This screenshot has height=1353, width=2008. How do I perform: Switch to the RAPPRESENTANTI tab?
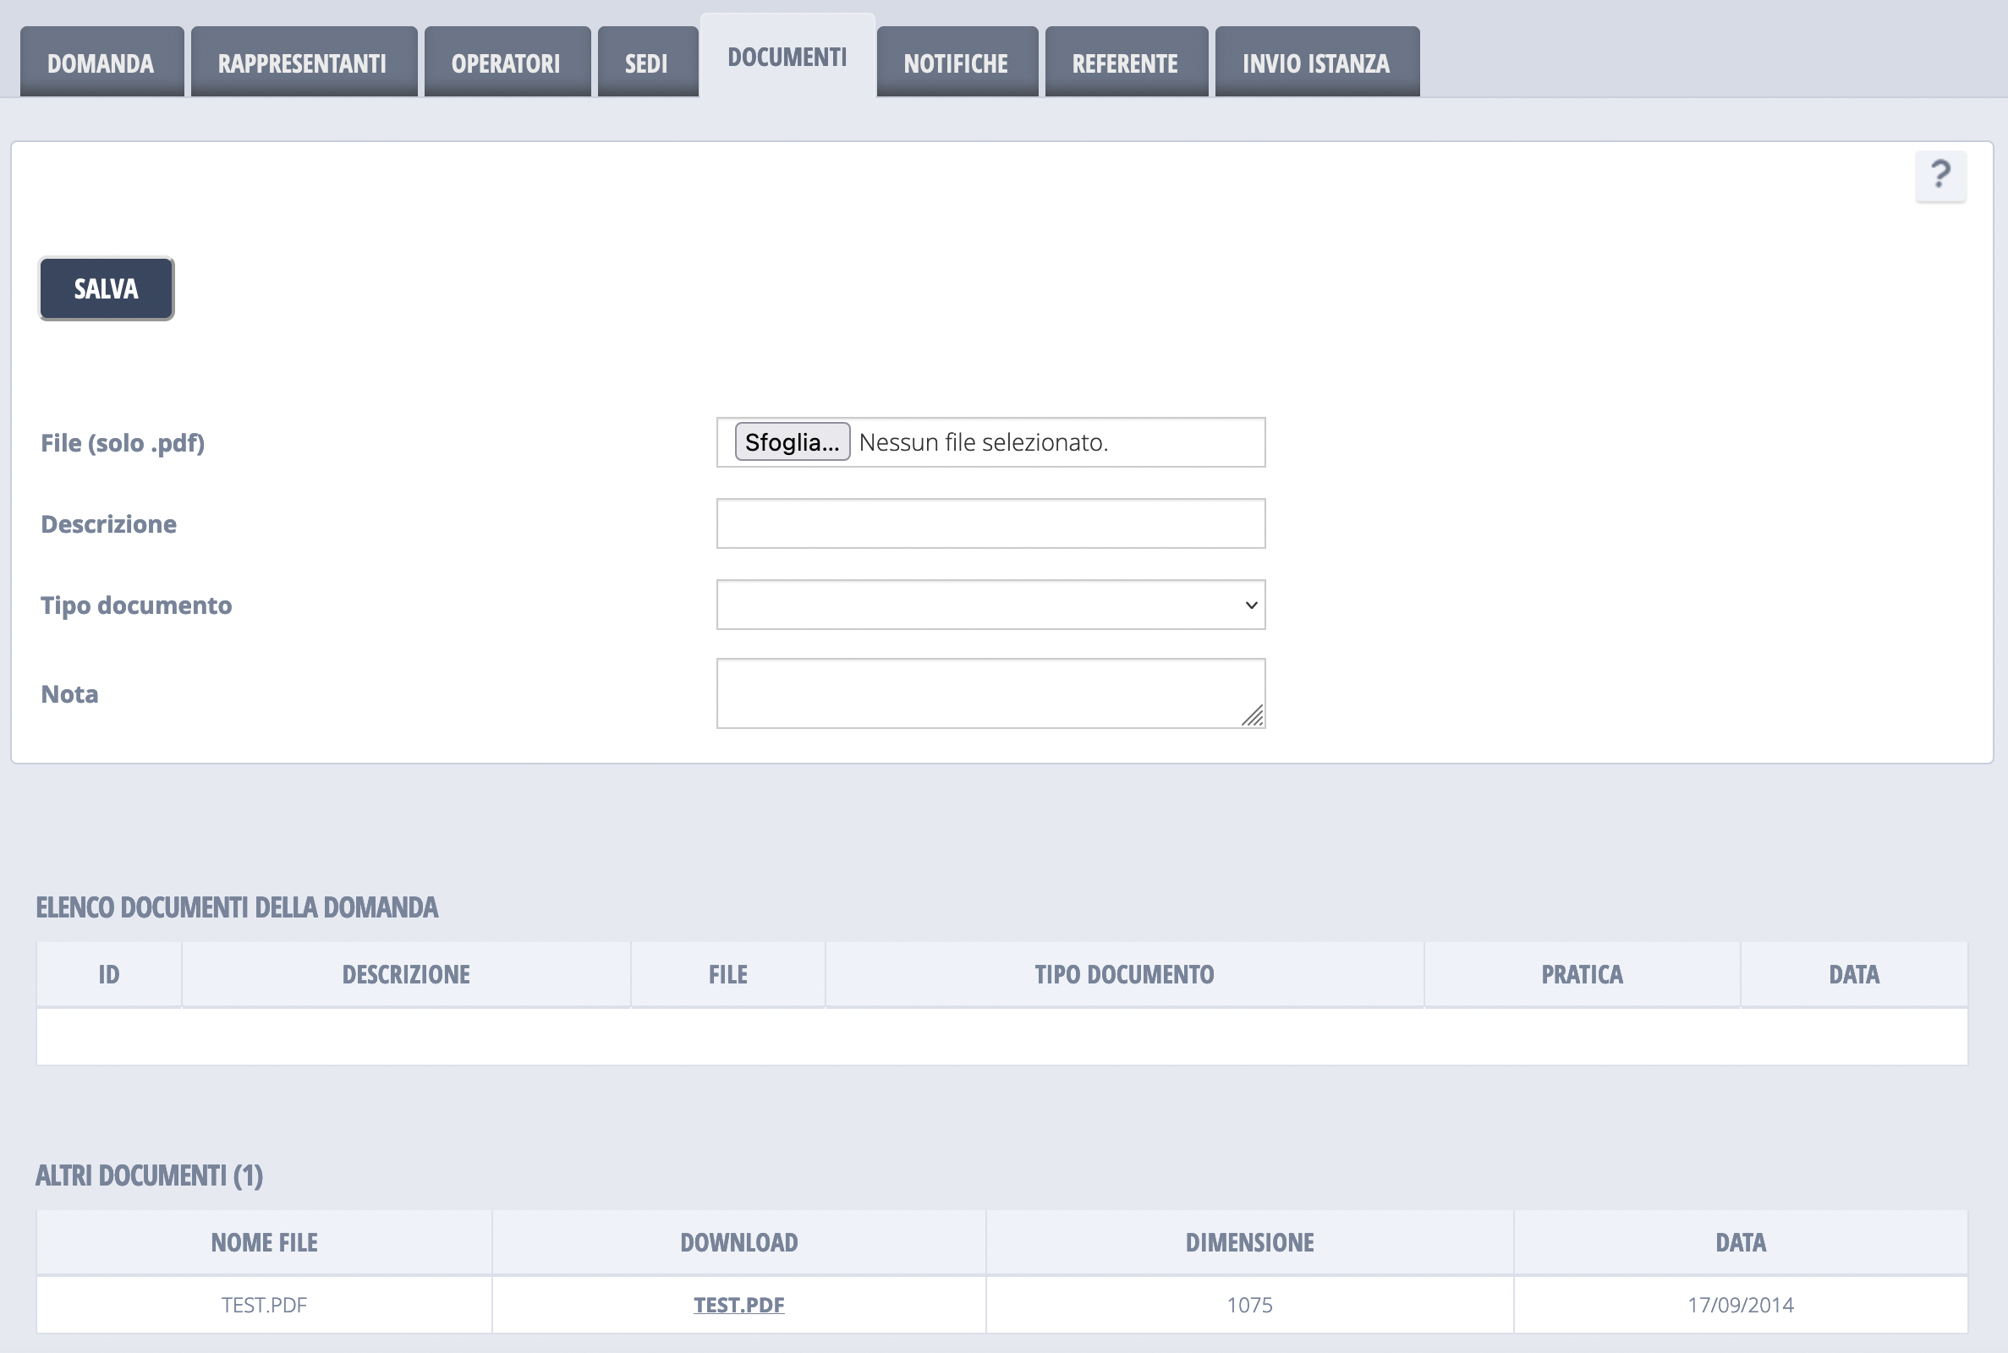click(x=303, y=63)
